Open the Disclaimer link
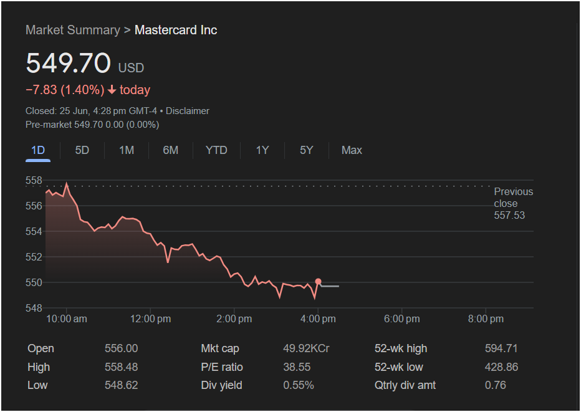This screenshot has width=581, height=412. click(x=188, y=111)
